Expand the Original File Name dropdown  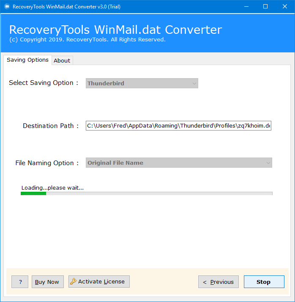[179, 163]
